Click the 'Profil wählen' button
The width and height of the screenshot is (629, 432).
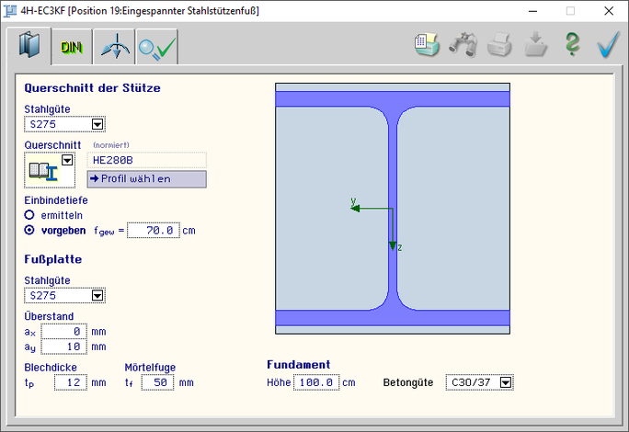[x=146, y=178]
